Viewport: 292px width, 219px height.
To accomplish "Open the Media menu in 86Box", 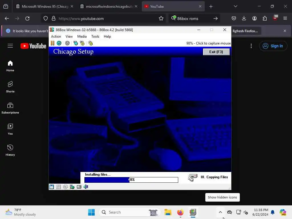I will (x=82, y=36).
